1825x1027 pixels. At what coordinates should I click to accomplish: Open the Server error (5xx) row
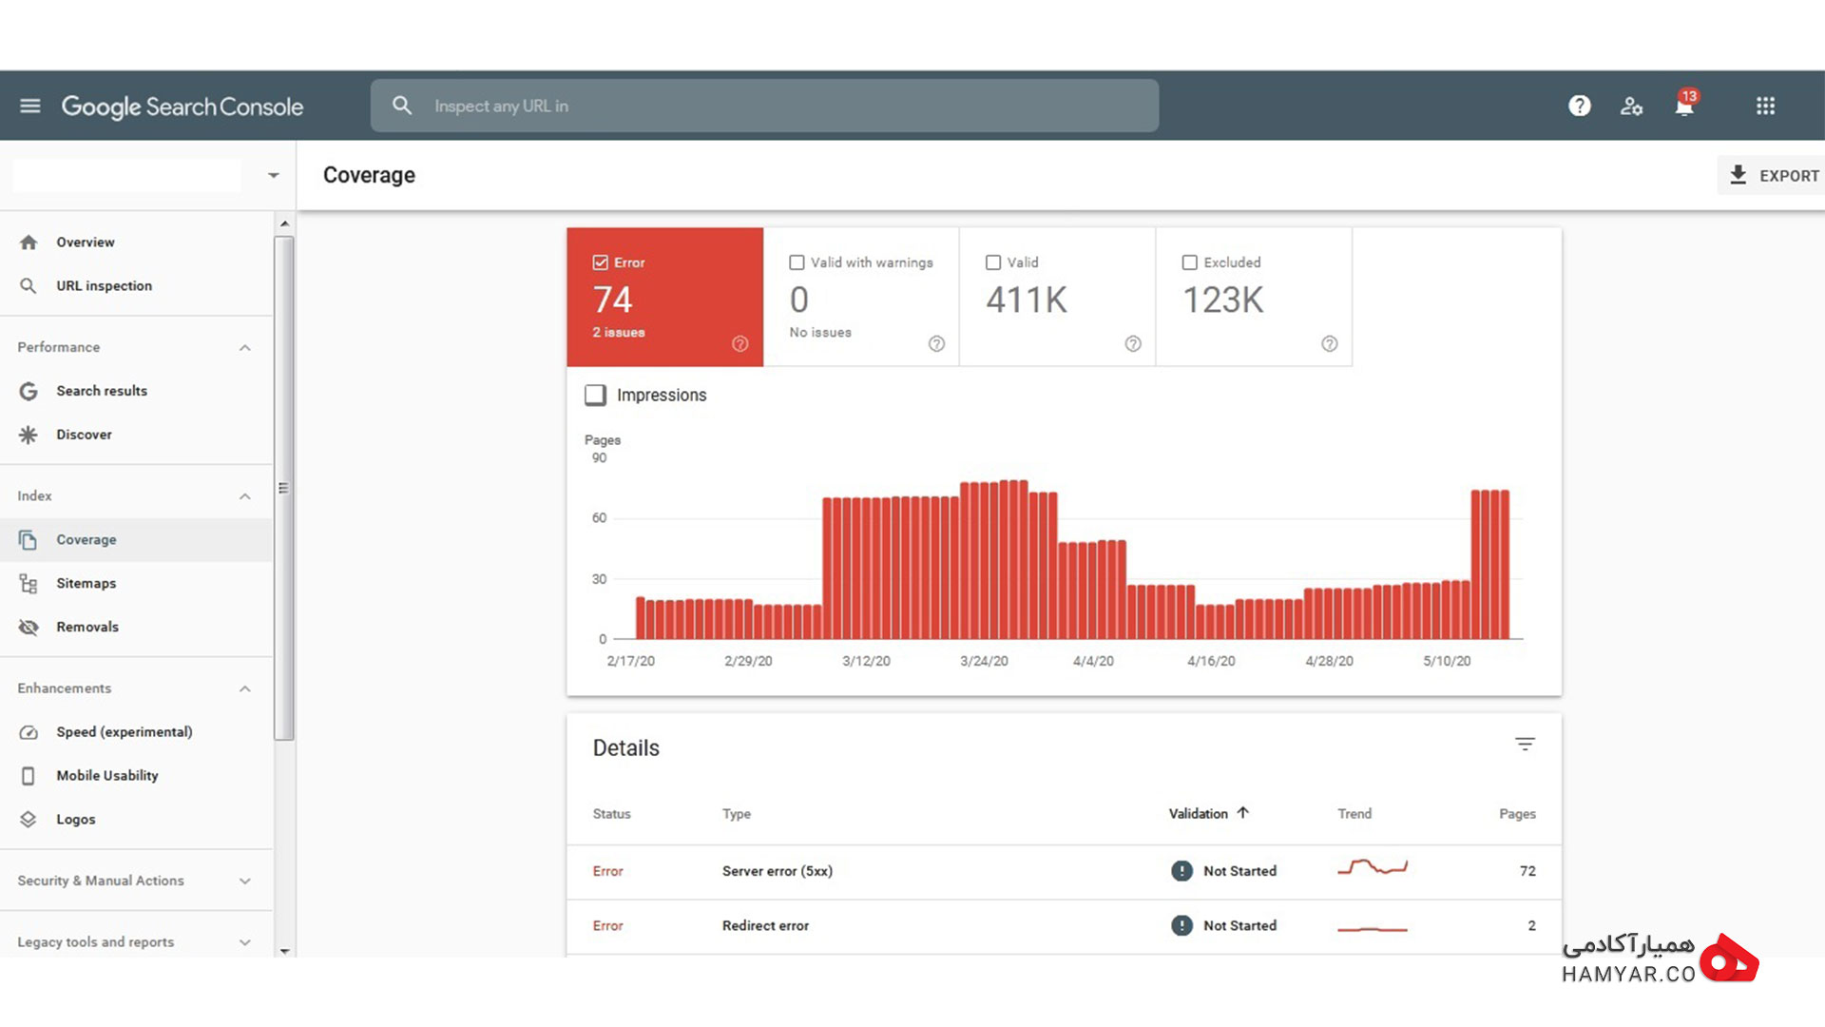tap(1064, 871)
